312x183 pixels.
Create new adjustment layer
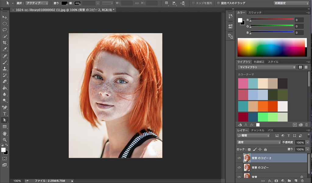(283, 181)
